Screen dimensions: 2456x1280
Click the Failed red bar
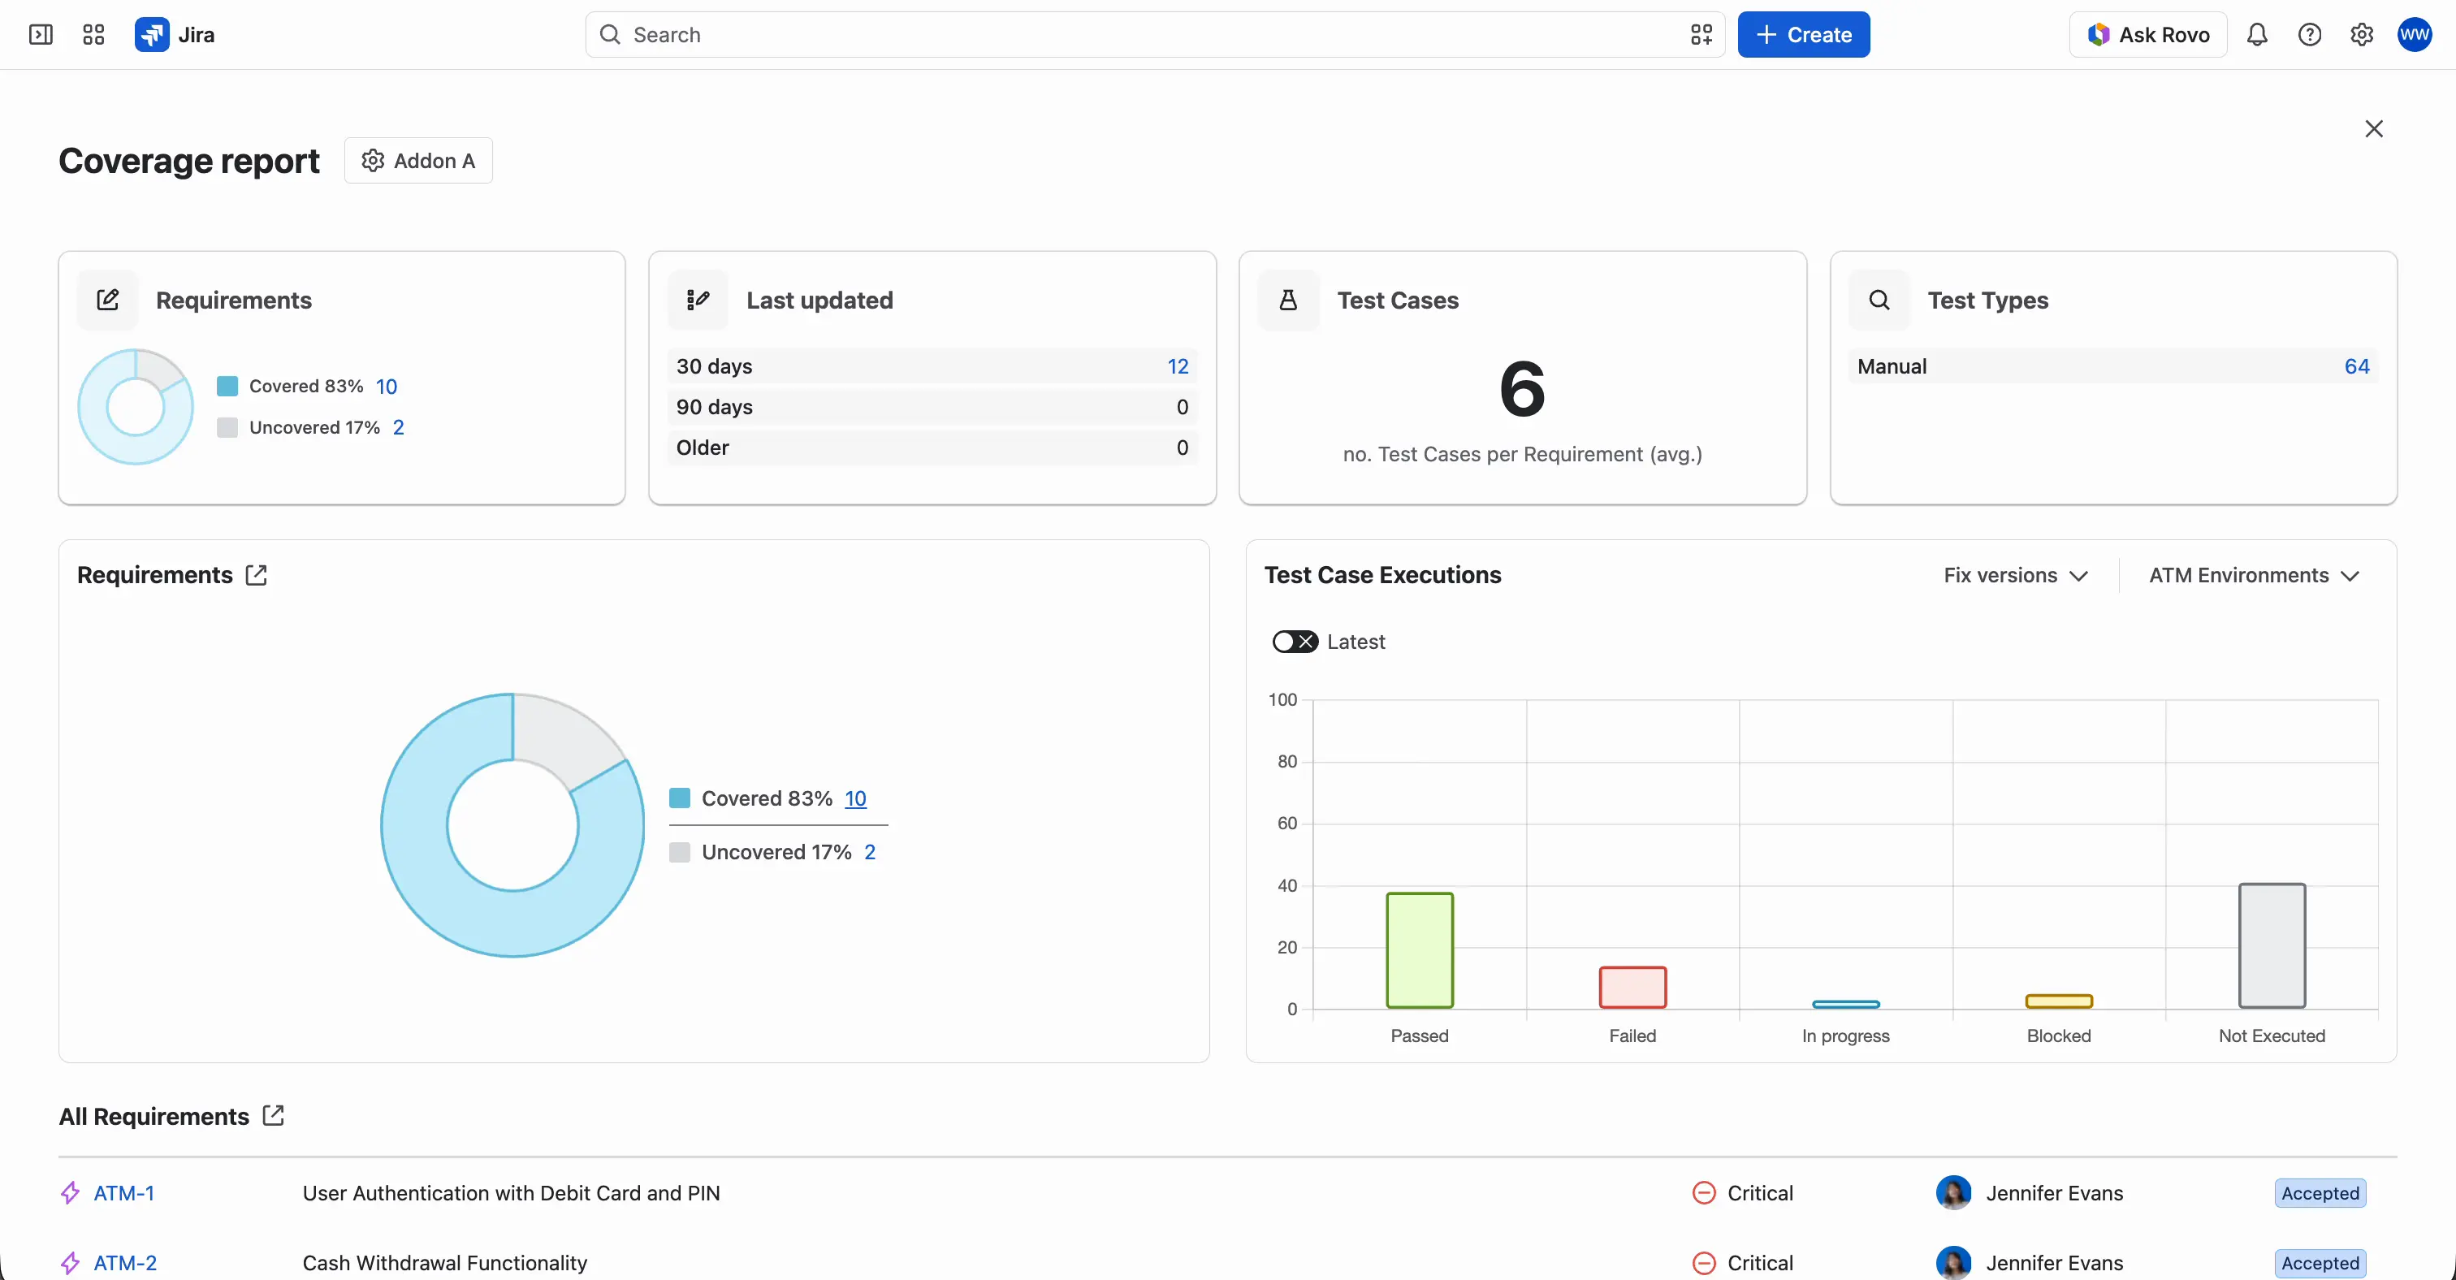pos(1632,988)
